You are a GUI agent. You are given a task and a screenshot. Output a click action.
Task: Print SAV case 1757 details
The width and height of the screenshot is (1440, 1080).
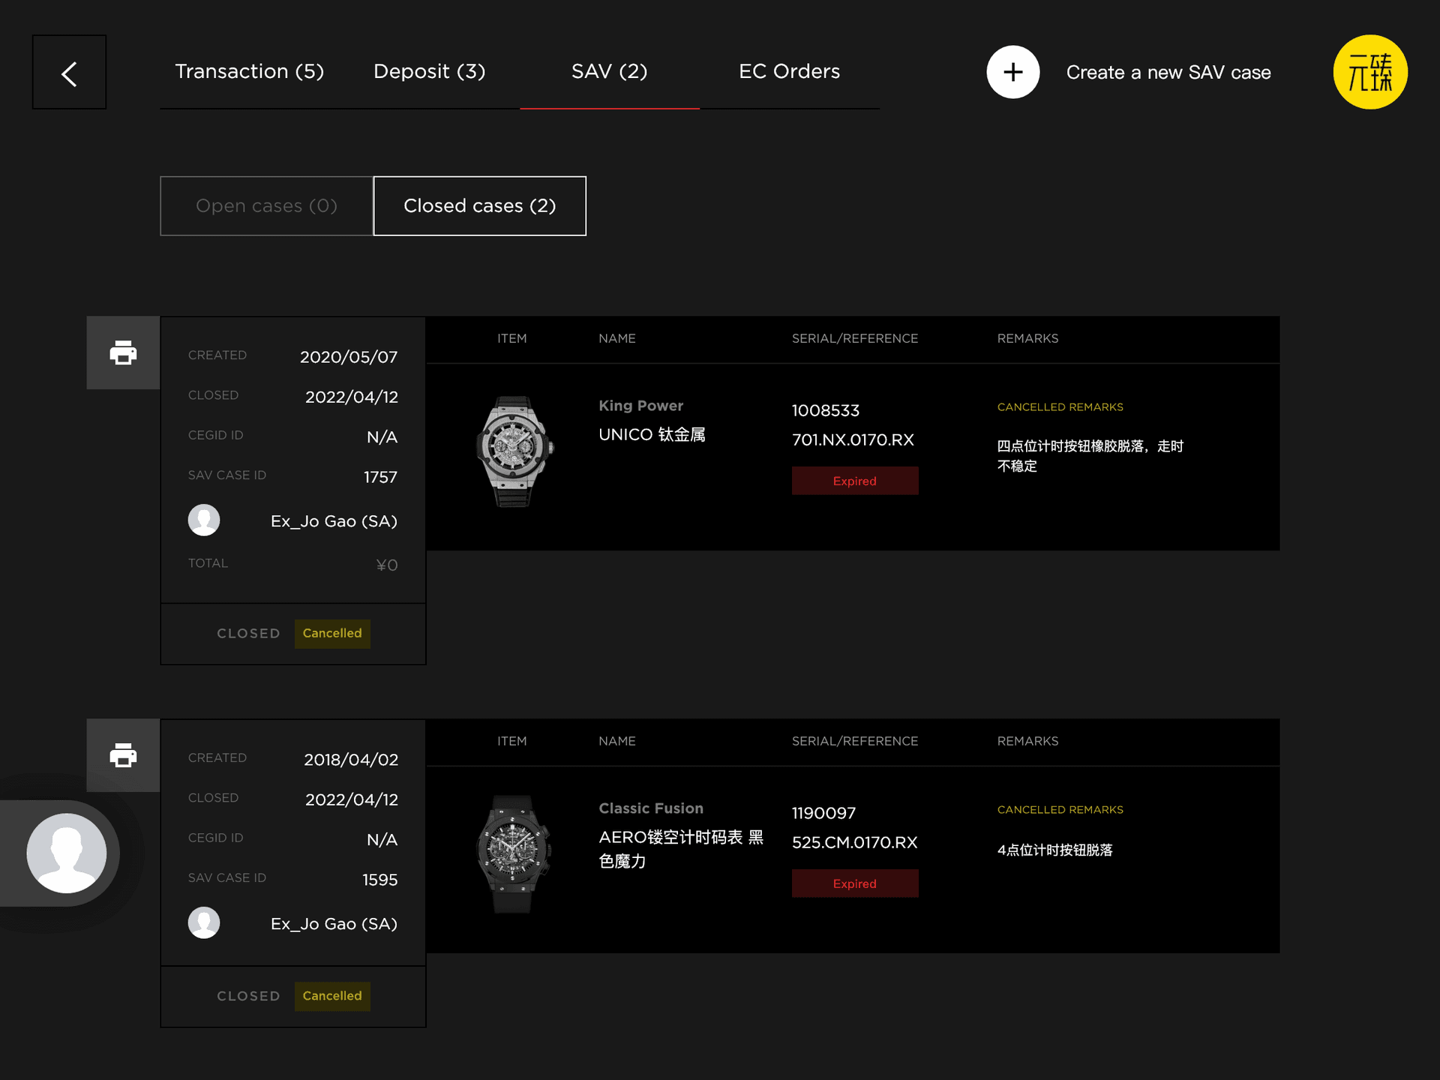point(123,352)
